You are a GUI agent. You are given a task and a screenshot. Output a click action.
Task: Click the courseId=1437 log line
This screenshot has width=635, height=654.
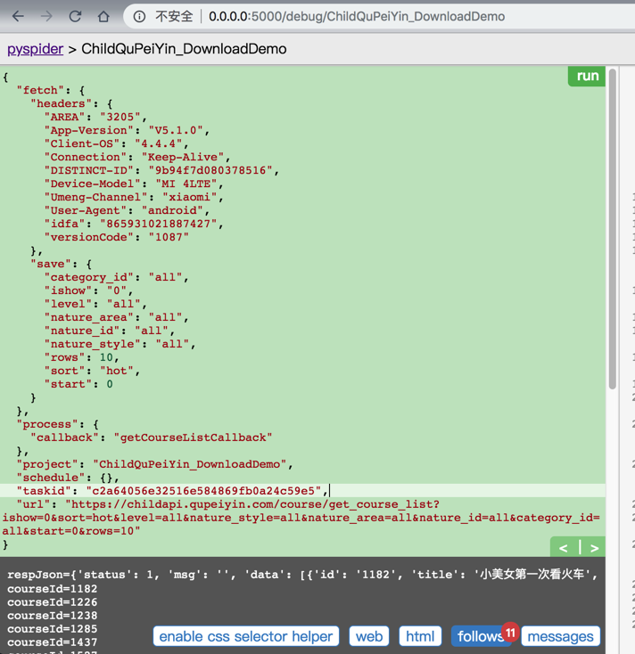53,642
